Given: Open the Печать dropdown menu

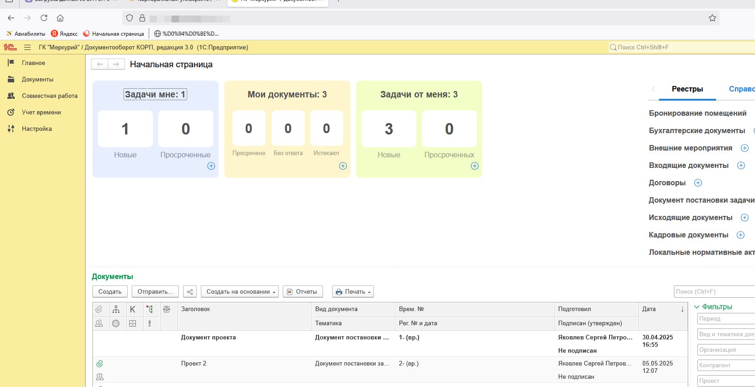Looking at the screenshot, I should [353, 292].
